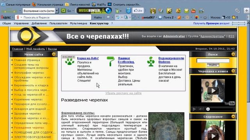Open the Администраторы group link
Image resolution: width=250 pixels, height=140 pixels.
(212, 36)
